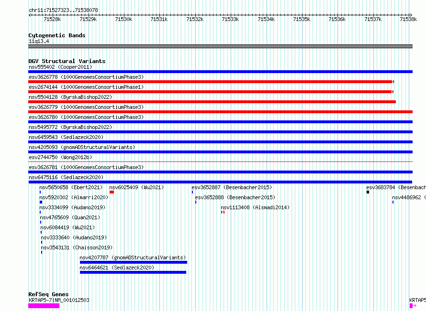Viewport: 426px width, 311px height.
Task: Click the KRTAP5-7|NM_001012503 gene label
Action: tap(59, 300)
